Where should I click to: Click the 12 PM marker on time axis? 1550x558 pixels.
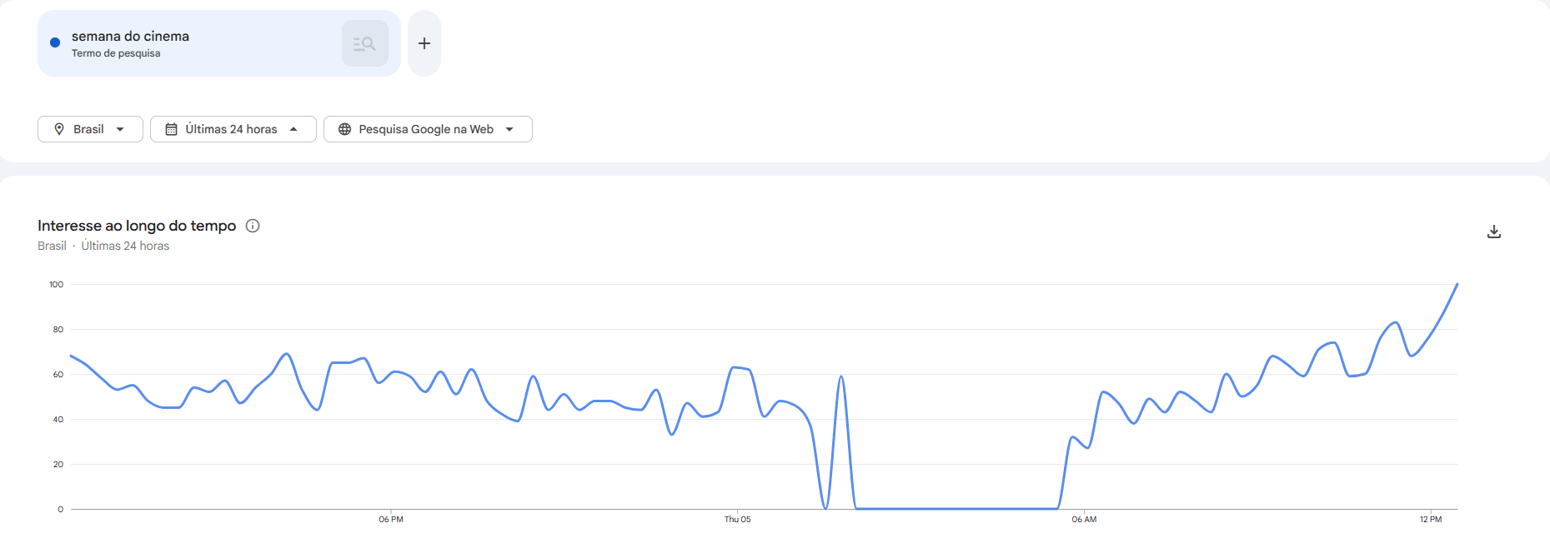coord(1431,519)
